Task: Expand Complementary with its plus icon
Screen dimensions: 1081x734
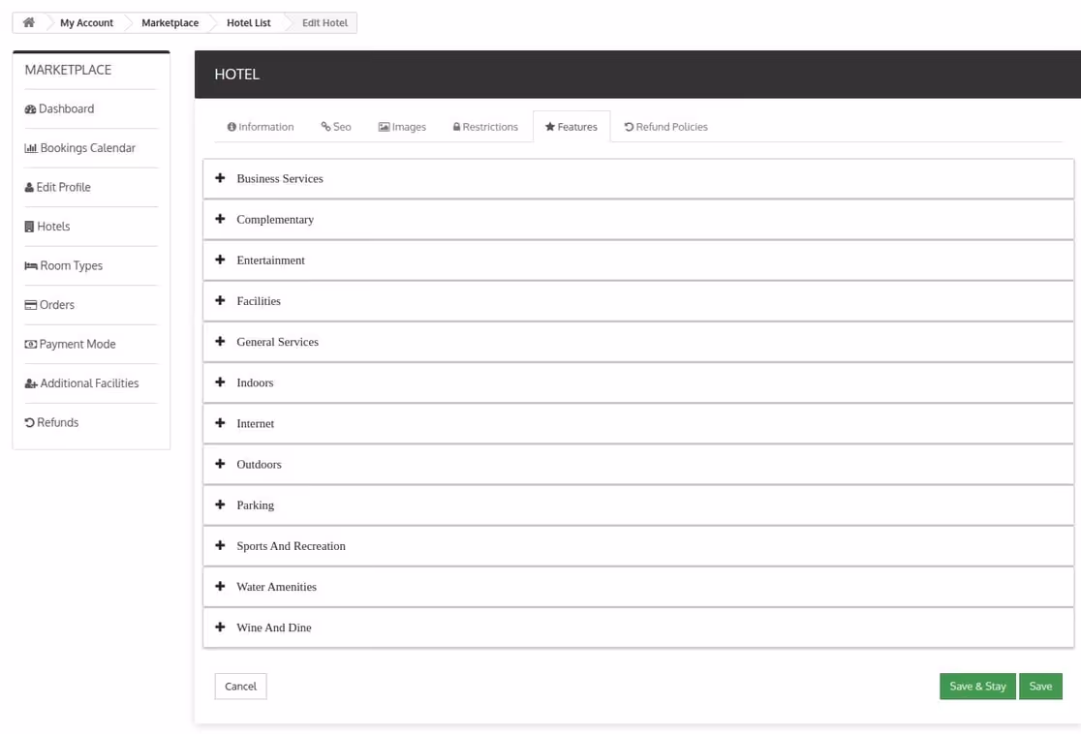Action: (220, 219)
